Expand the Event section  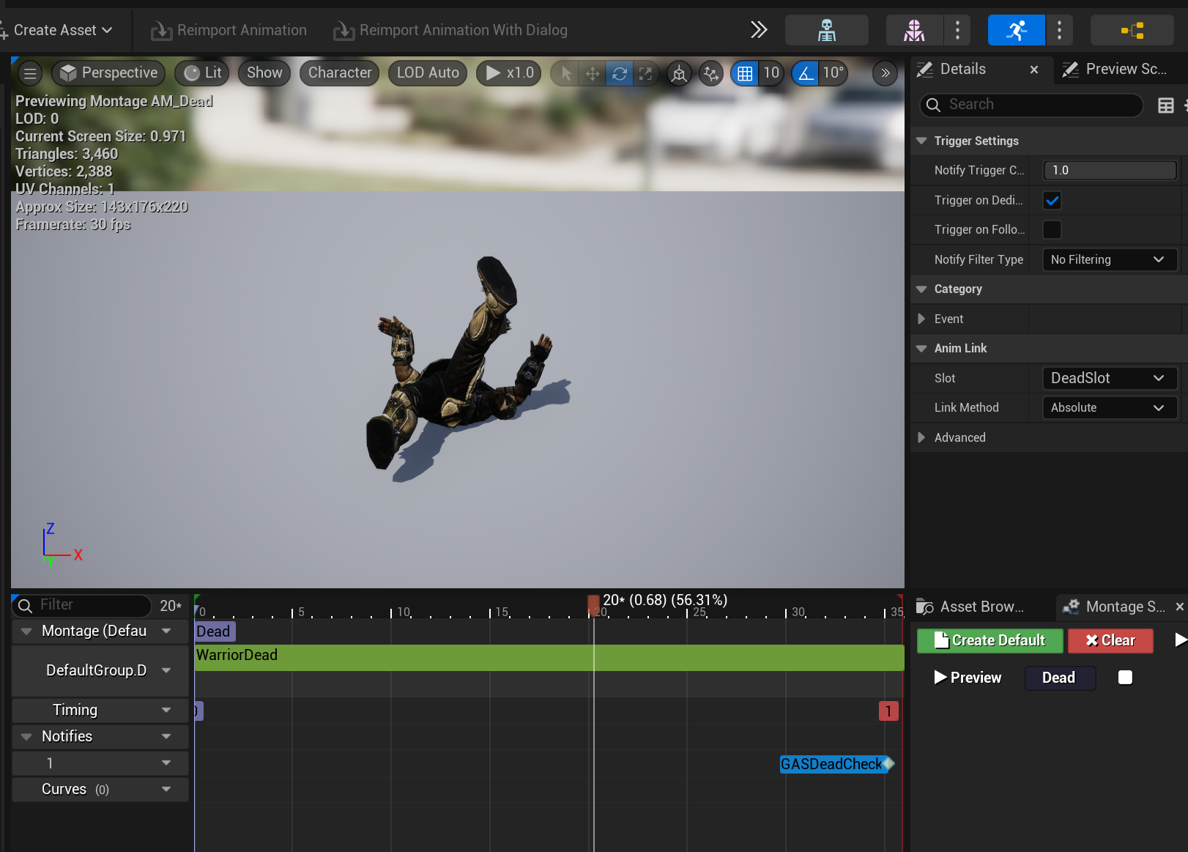(x=921, y=319)
